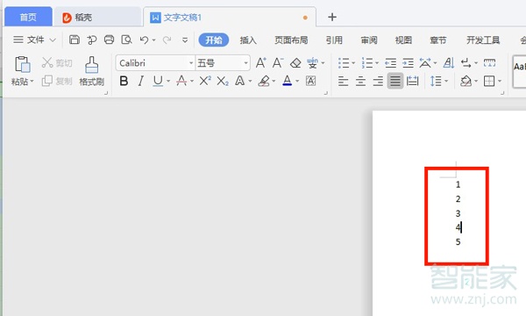The width and height of the screenshot is (526, 316).
Task: Clear formatting with eraser icon
Action: pyautogui.click(x=295, y=63)
